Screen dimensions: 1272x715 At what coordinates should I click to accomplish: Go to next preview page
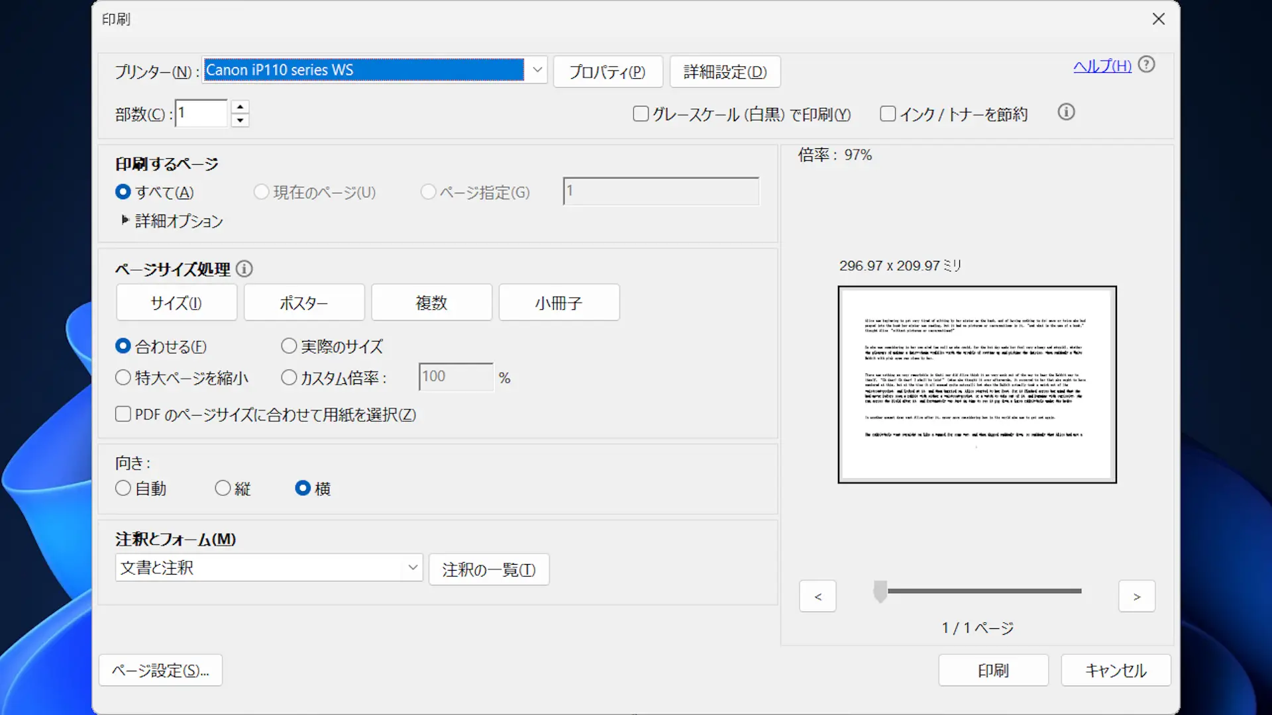coord(1137,596)
